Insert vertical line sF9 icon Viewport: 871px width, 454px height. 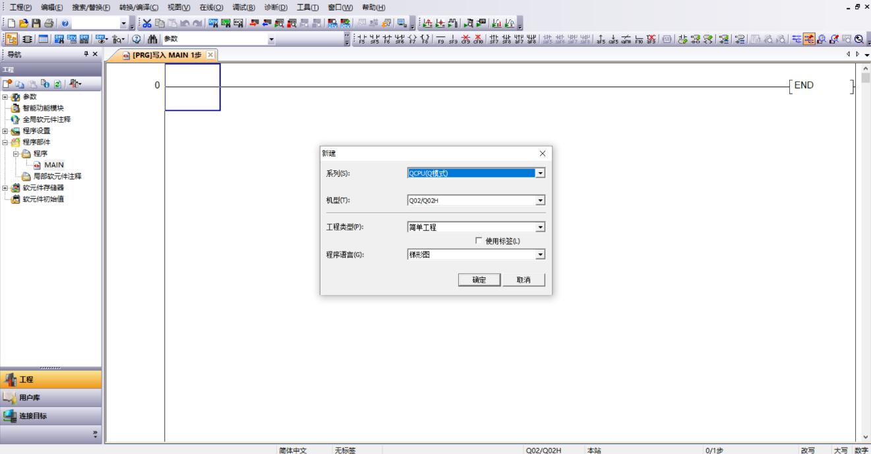(x=454, y=40)
